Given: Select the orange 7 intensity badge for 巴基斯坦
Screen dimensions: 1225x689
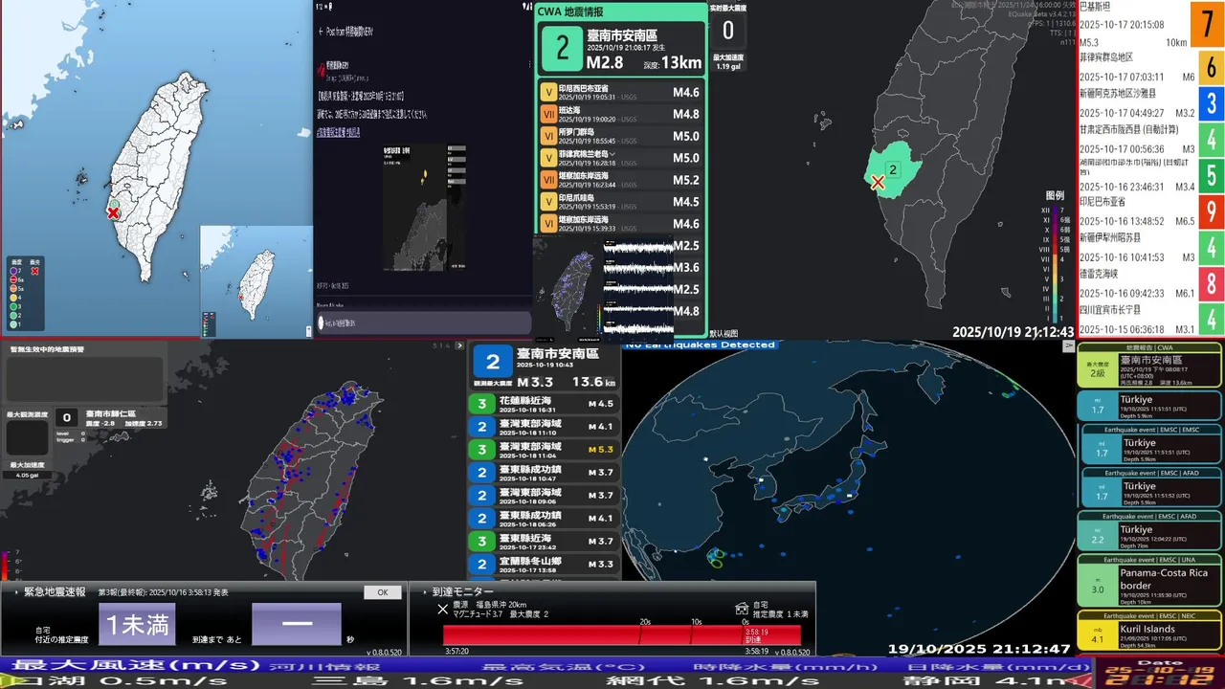Looking at the screenshot, I should click(x=1209, y=25).
